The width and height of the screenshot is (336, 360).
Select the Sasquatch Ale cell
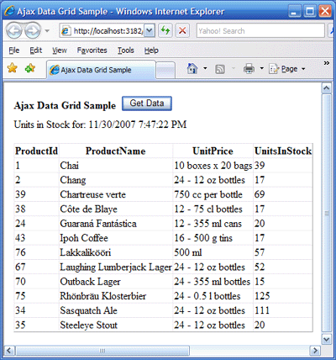click(x=115, y=310)
